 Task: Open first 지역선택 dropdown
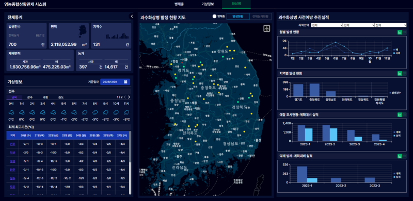[x=327, y=25]
